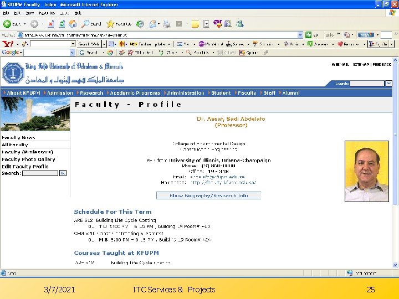Open the Favorites star toolbar button

(119, 24)
